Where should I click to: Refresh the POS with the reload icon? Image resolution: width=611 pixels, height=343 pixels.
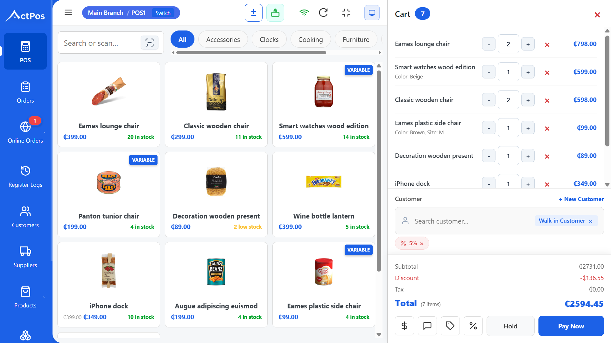point(323,13)
